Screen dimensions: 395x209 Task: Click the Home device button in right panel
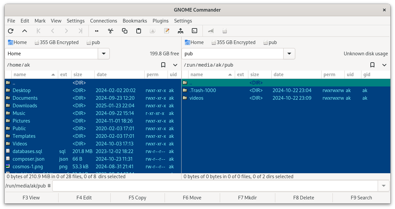pyautogui.click(x=194, y=42)
